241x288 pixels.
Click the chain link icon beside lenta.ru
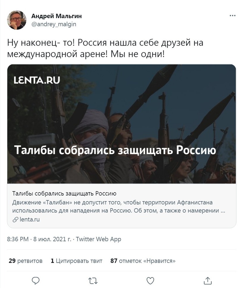(15, 220)
